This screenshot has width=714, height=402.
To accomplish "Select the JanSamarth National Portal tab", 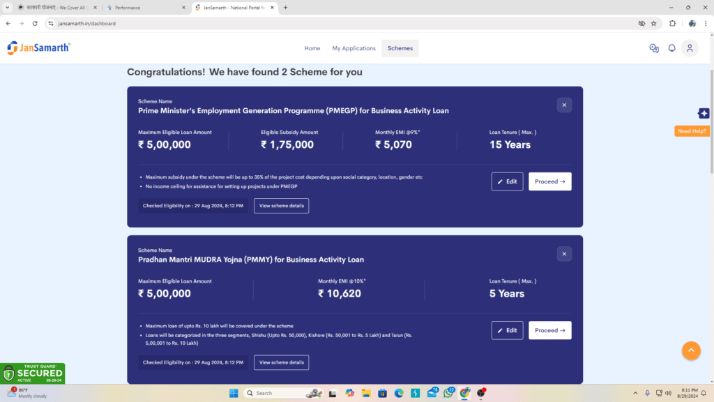I will point(234,8).
